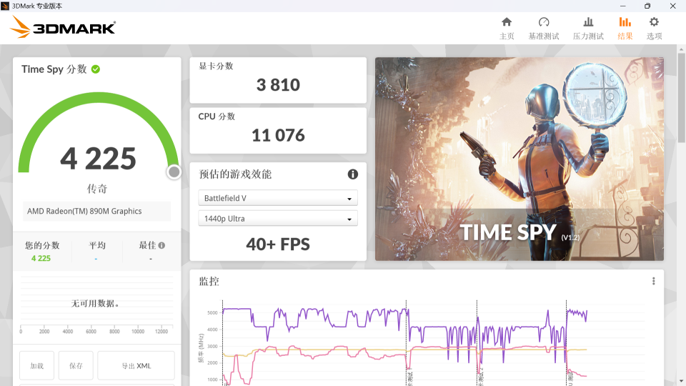Click the 导出 XML button
Viewport: 686px width, 386px height.
pos(136,365)
